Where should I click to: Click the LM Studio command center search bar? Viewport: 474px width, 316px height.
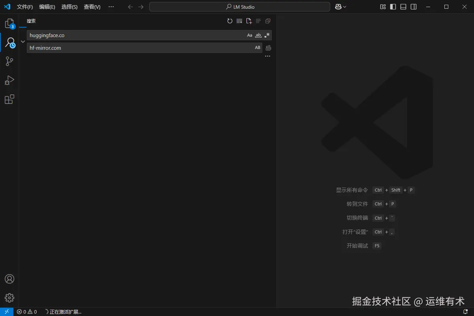pyautogui.click(x=239, y=6)
